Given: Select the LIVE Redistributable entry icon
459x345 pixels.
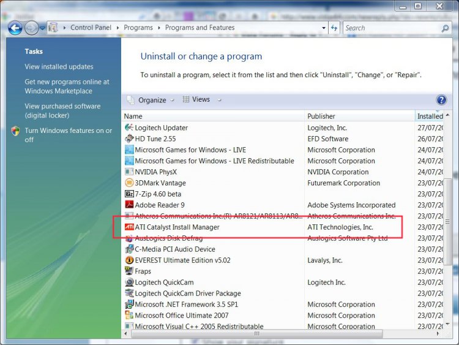Looking at the screenshot, I should click(129, 161).
